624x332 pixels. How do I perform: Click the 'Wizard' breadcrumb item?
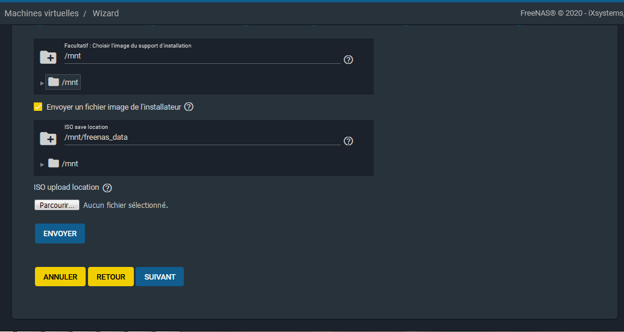(x=106, y=13)
